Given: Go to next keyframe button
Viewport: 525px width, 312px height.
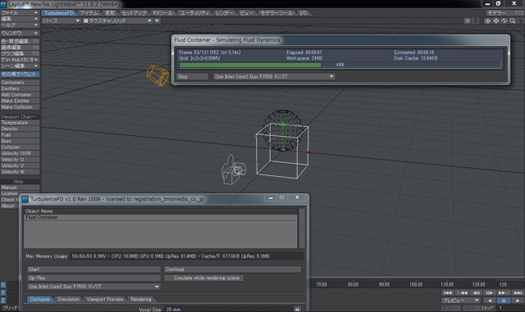Looking at the screenshot, I should pos(503,292).
